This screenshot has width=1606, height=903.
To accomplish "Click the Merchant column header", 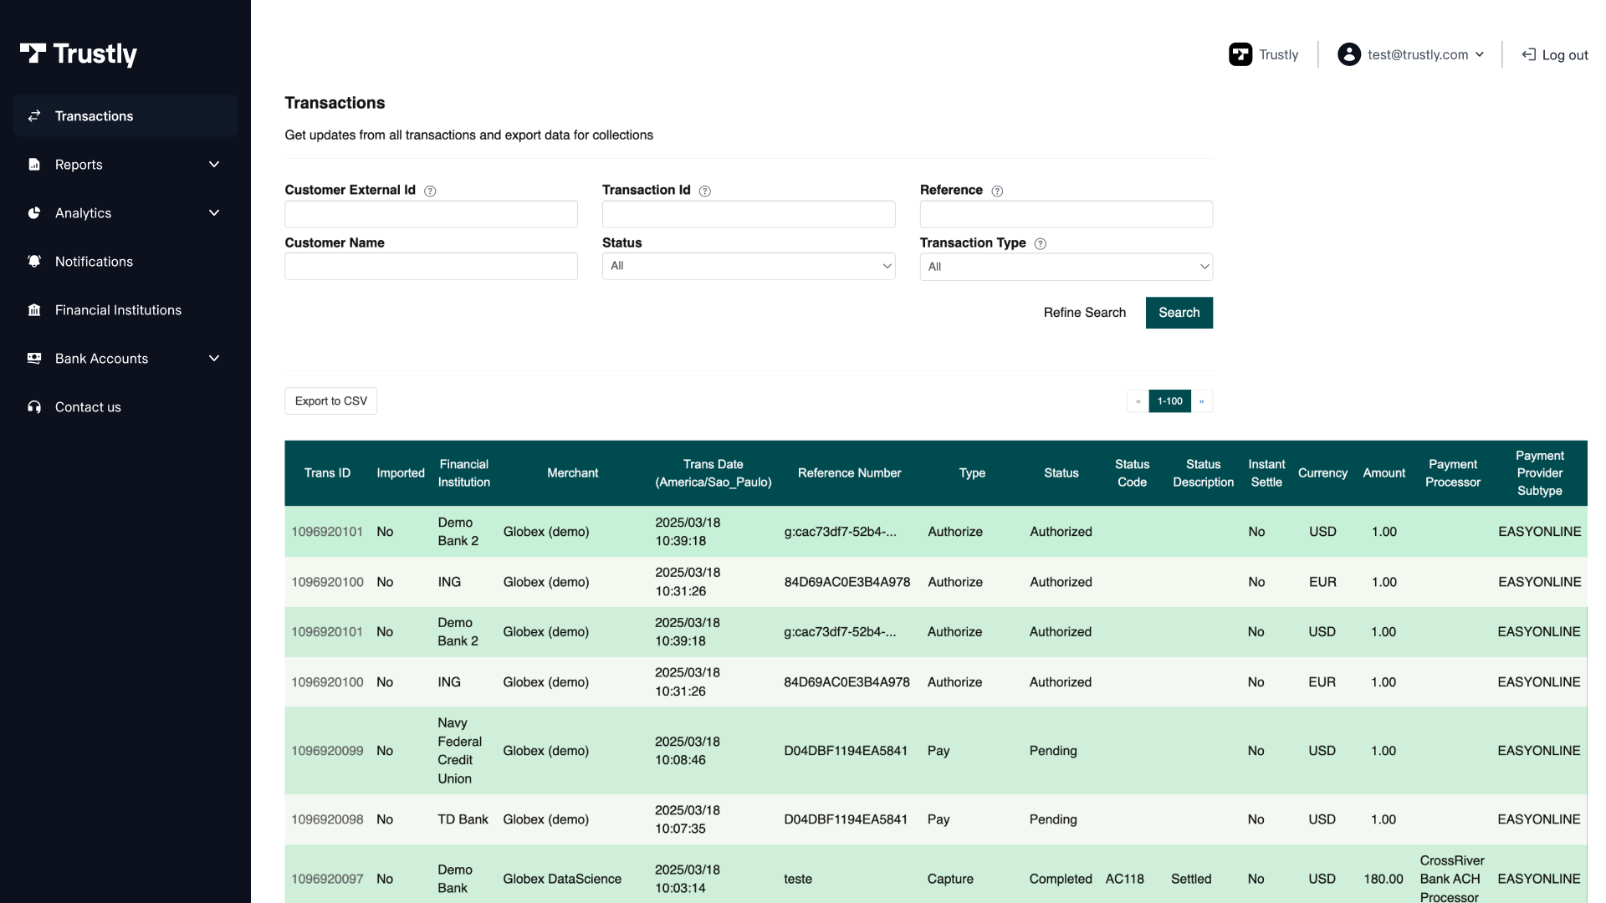I will [x=573, y=473].
